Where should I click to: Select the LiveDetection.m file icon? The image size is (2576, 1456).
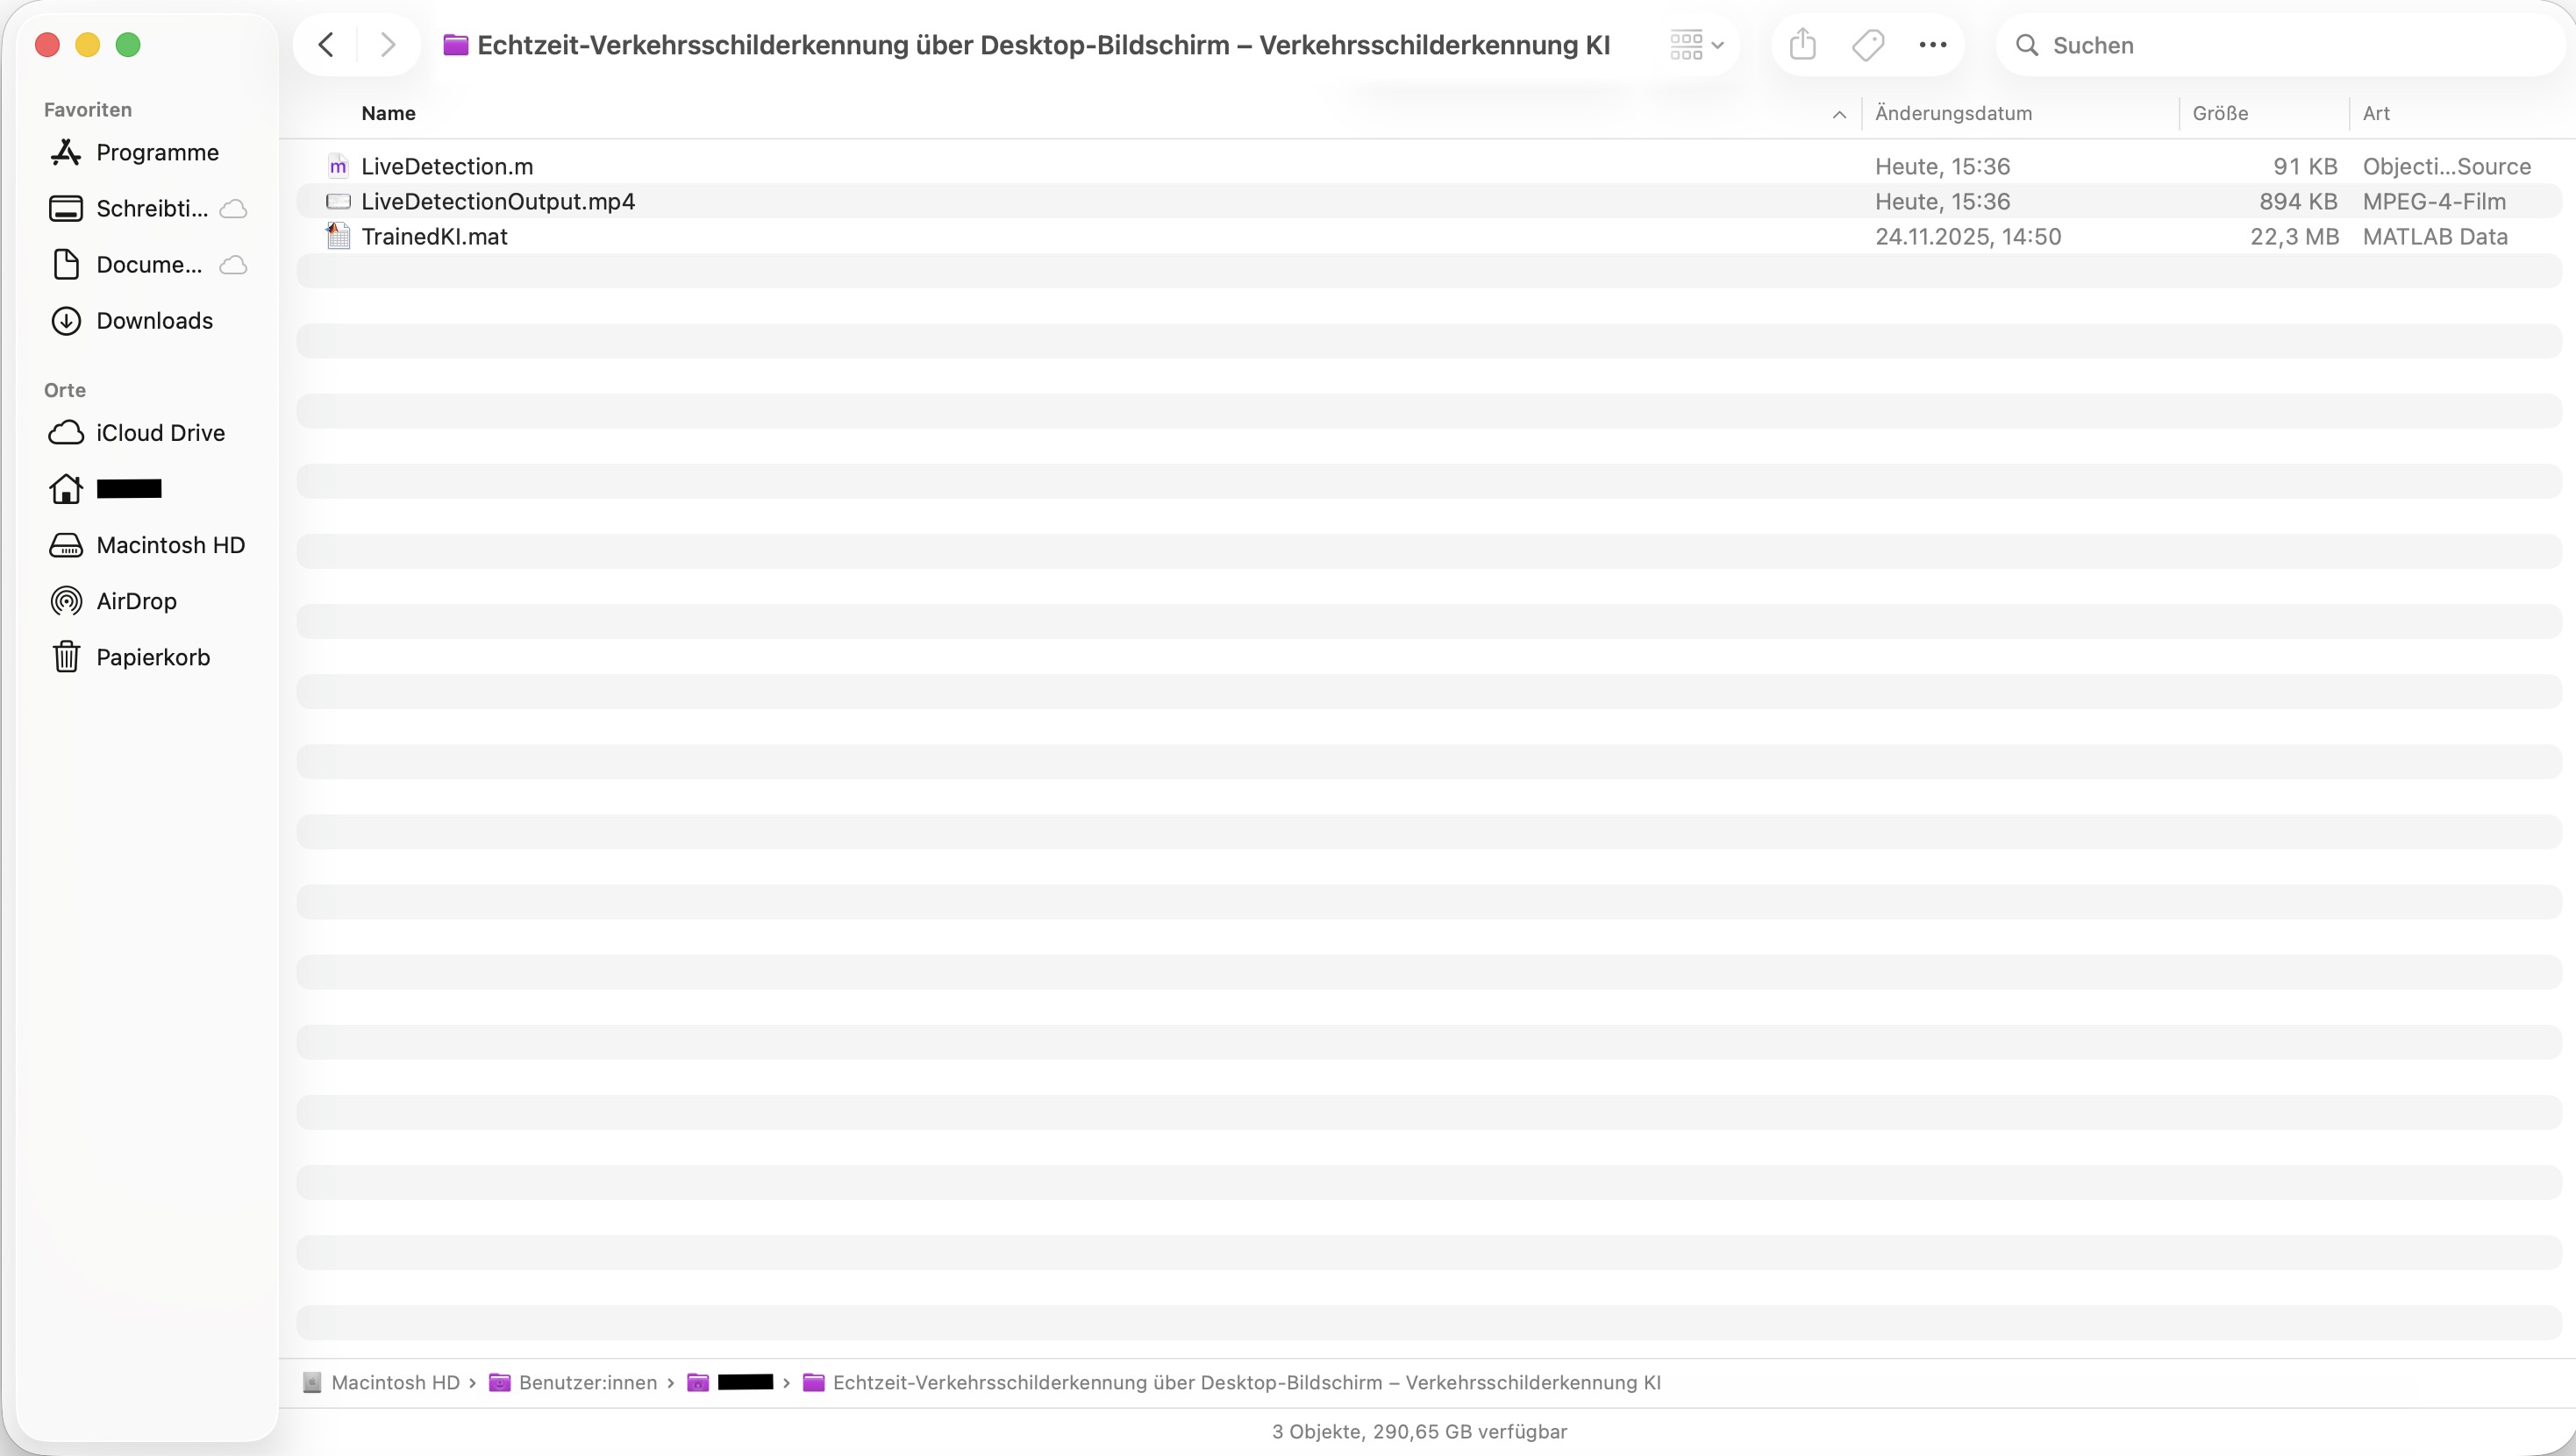pos(339,166)
